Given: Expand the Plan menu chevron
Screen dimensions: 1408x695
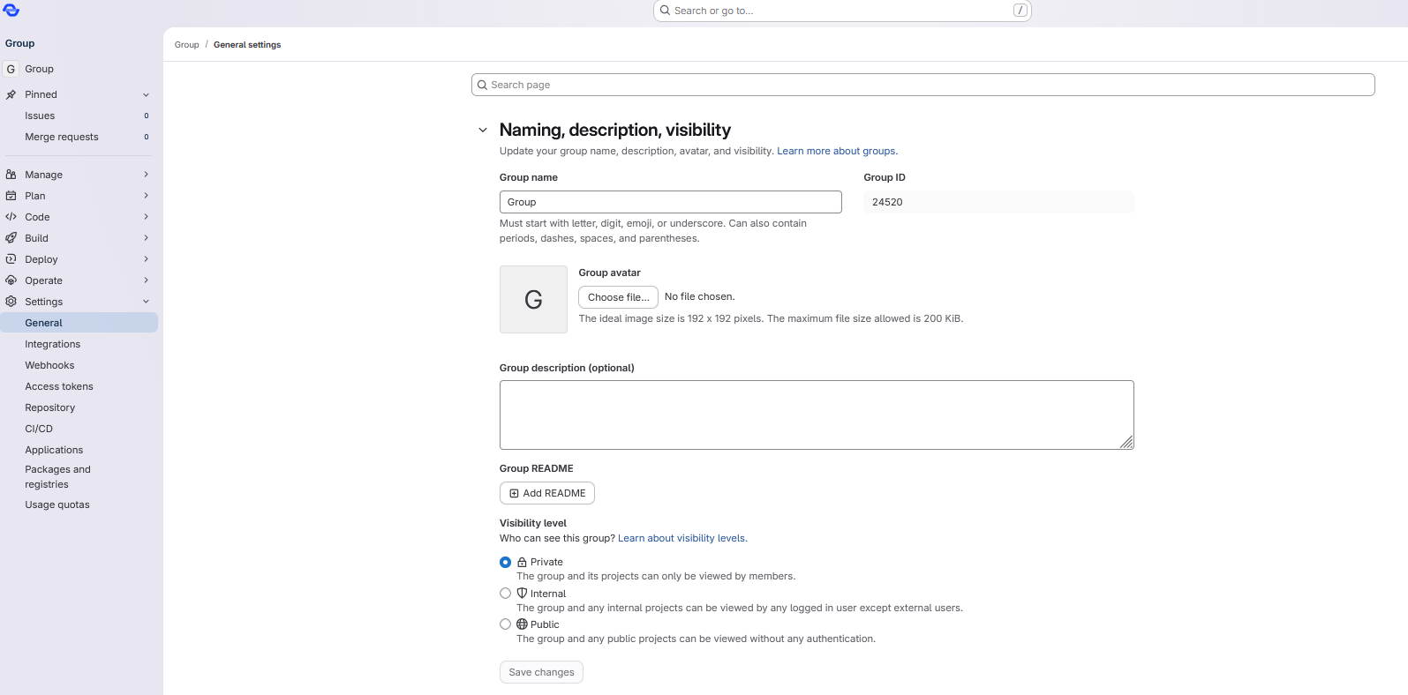Looking at the screenshot, I should [x=147, y=196].
